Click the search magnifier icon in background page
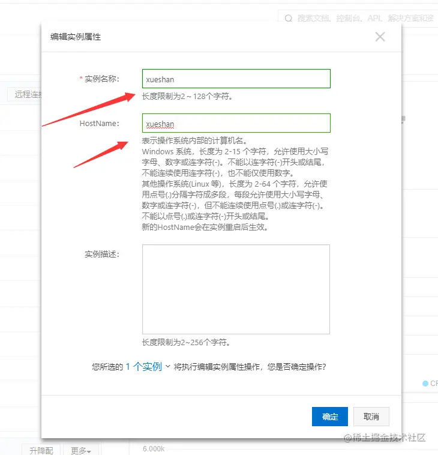Image resolution: width=438 pixels, height=455 pixels. (x=289, y=19)
